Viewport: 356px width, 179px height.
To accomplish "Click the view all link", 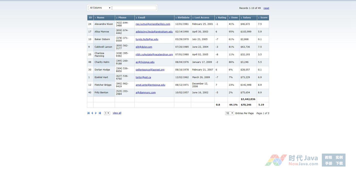I will pyautogui.click(x=117, y=113).
